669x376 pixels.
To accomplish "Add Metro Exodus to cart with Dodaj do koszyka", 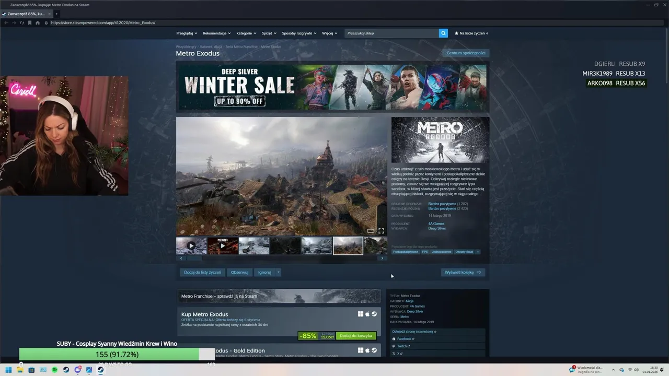I will (356, 336).
